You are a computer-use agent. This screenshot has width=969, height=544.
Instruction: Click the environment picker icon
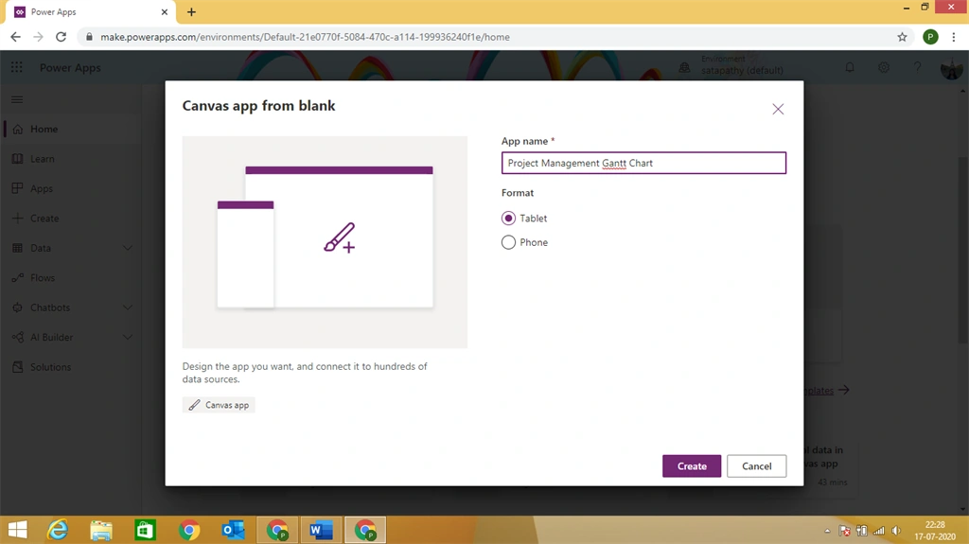pyautogui.click(x=684, y=67)
